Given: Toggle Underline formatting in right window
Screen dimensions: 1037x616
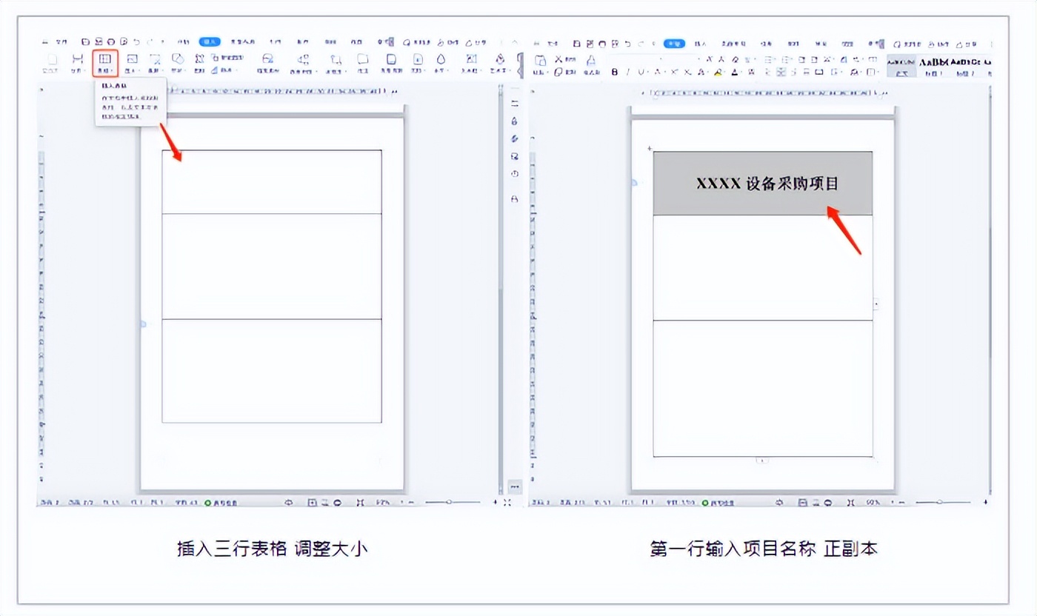Looking at the screenshot, I should click(641, 72).
